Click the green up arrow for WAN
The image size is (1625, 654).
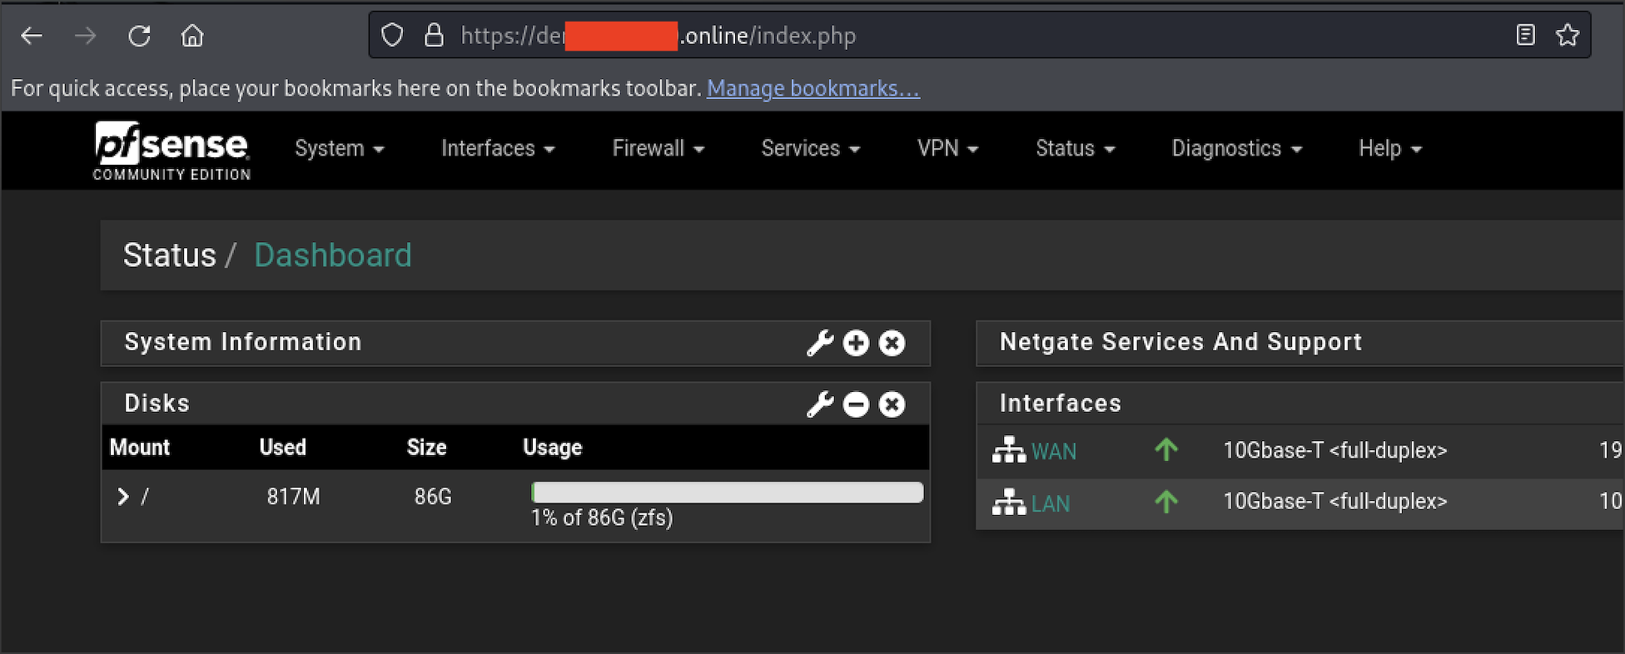point(1166,450)
